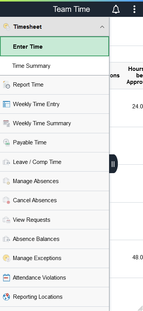
Task: Click the Manage Exceptions icon
Action: 6,258
